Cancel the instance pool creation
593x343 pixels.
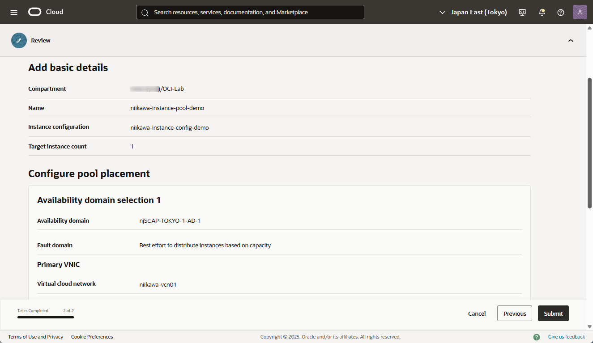pyautogui.click(x=477, y=313)
